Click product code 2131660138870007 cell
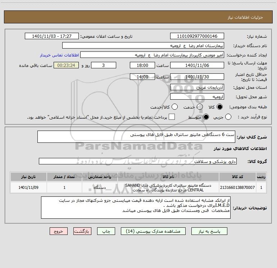The height and width of the screenshot is (268, 277). click(237, 187)
